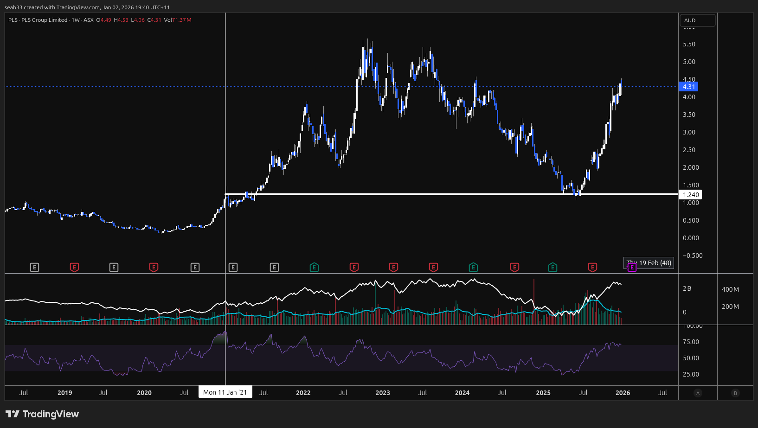Toggle the B scale button
This screenshot has height=428, width=758.
[735, 393]
